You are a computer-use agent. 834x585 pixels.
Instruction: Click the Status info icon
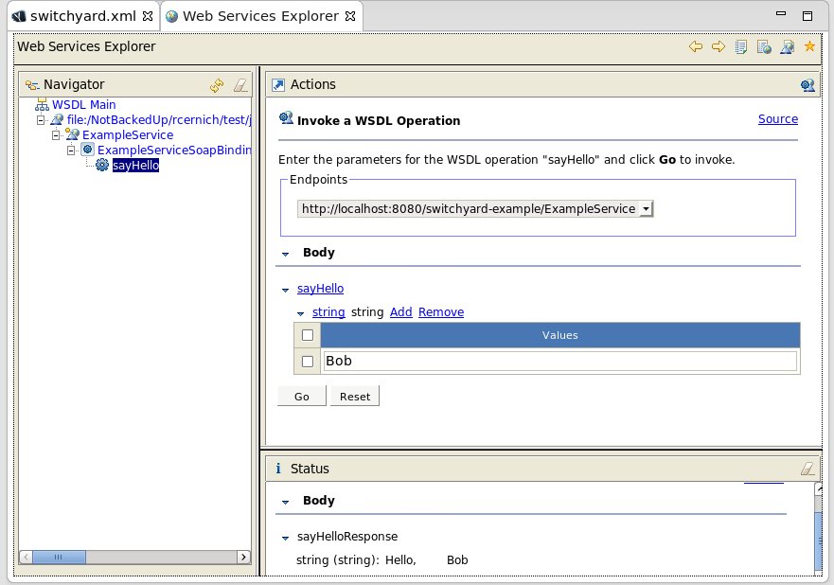(x=278, y=468)
